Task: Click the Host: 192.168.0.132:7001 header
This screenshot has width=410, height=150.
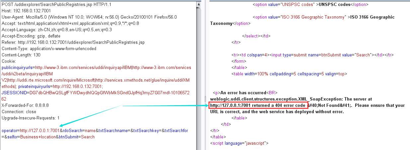Action: 26,11
